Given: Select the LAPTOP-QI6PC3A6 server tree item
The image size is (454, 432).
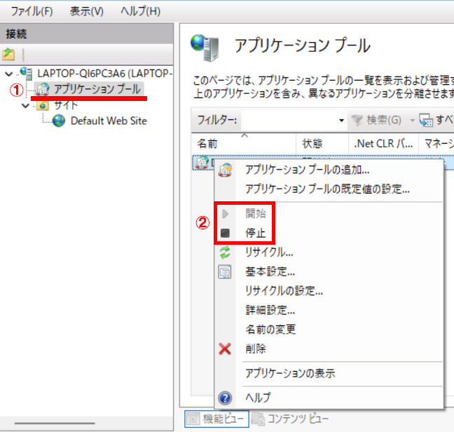Looking at the screenshot, I should (105, 74).
